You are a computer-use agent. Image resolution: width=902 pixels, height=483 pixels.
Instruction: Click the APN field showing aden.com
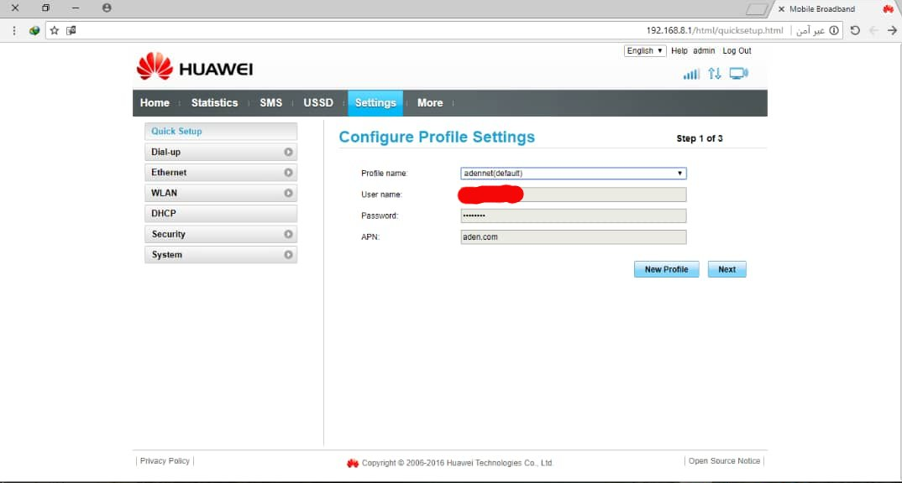[x=574, y=237]
